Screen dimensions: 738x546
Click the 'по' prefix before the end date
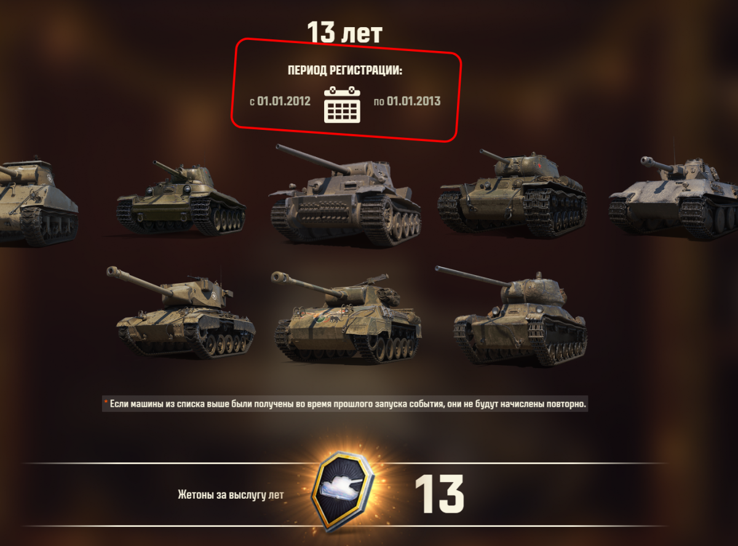(x=379, y=102)
